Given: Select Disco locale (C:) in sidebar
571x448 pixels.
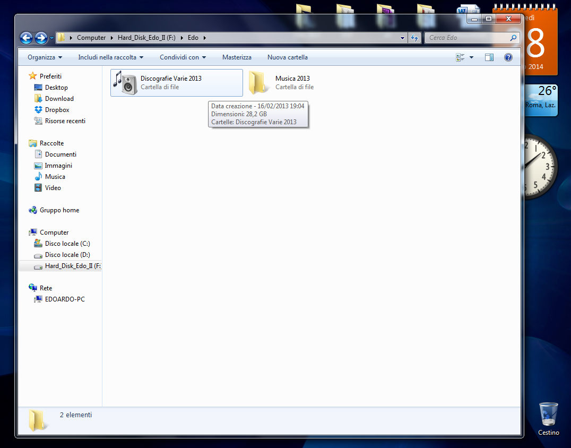Looking at the screenshot, I should 67,244.
